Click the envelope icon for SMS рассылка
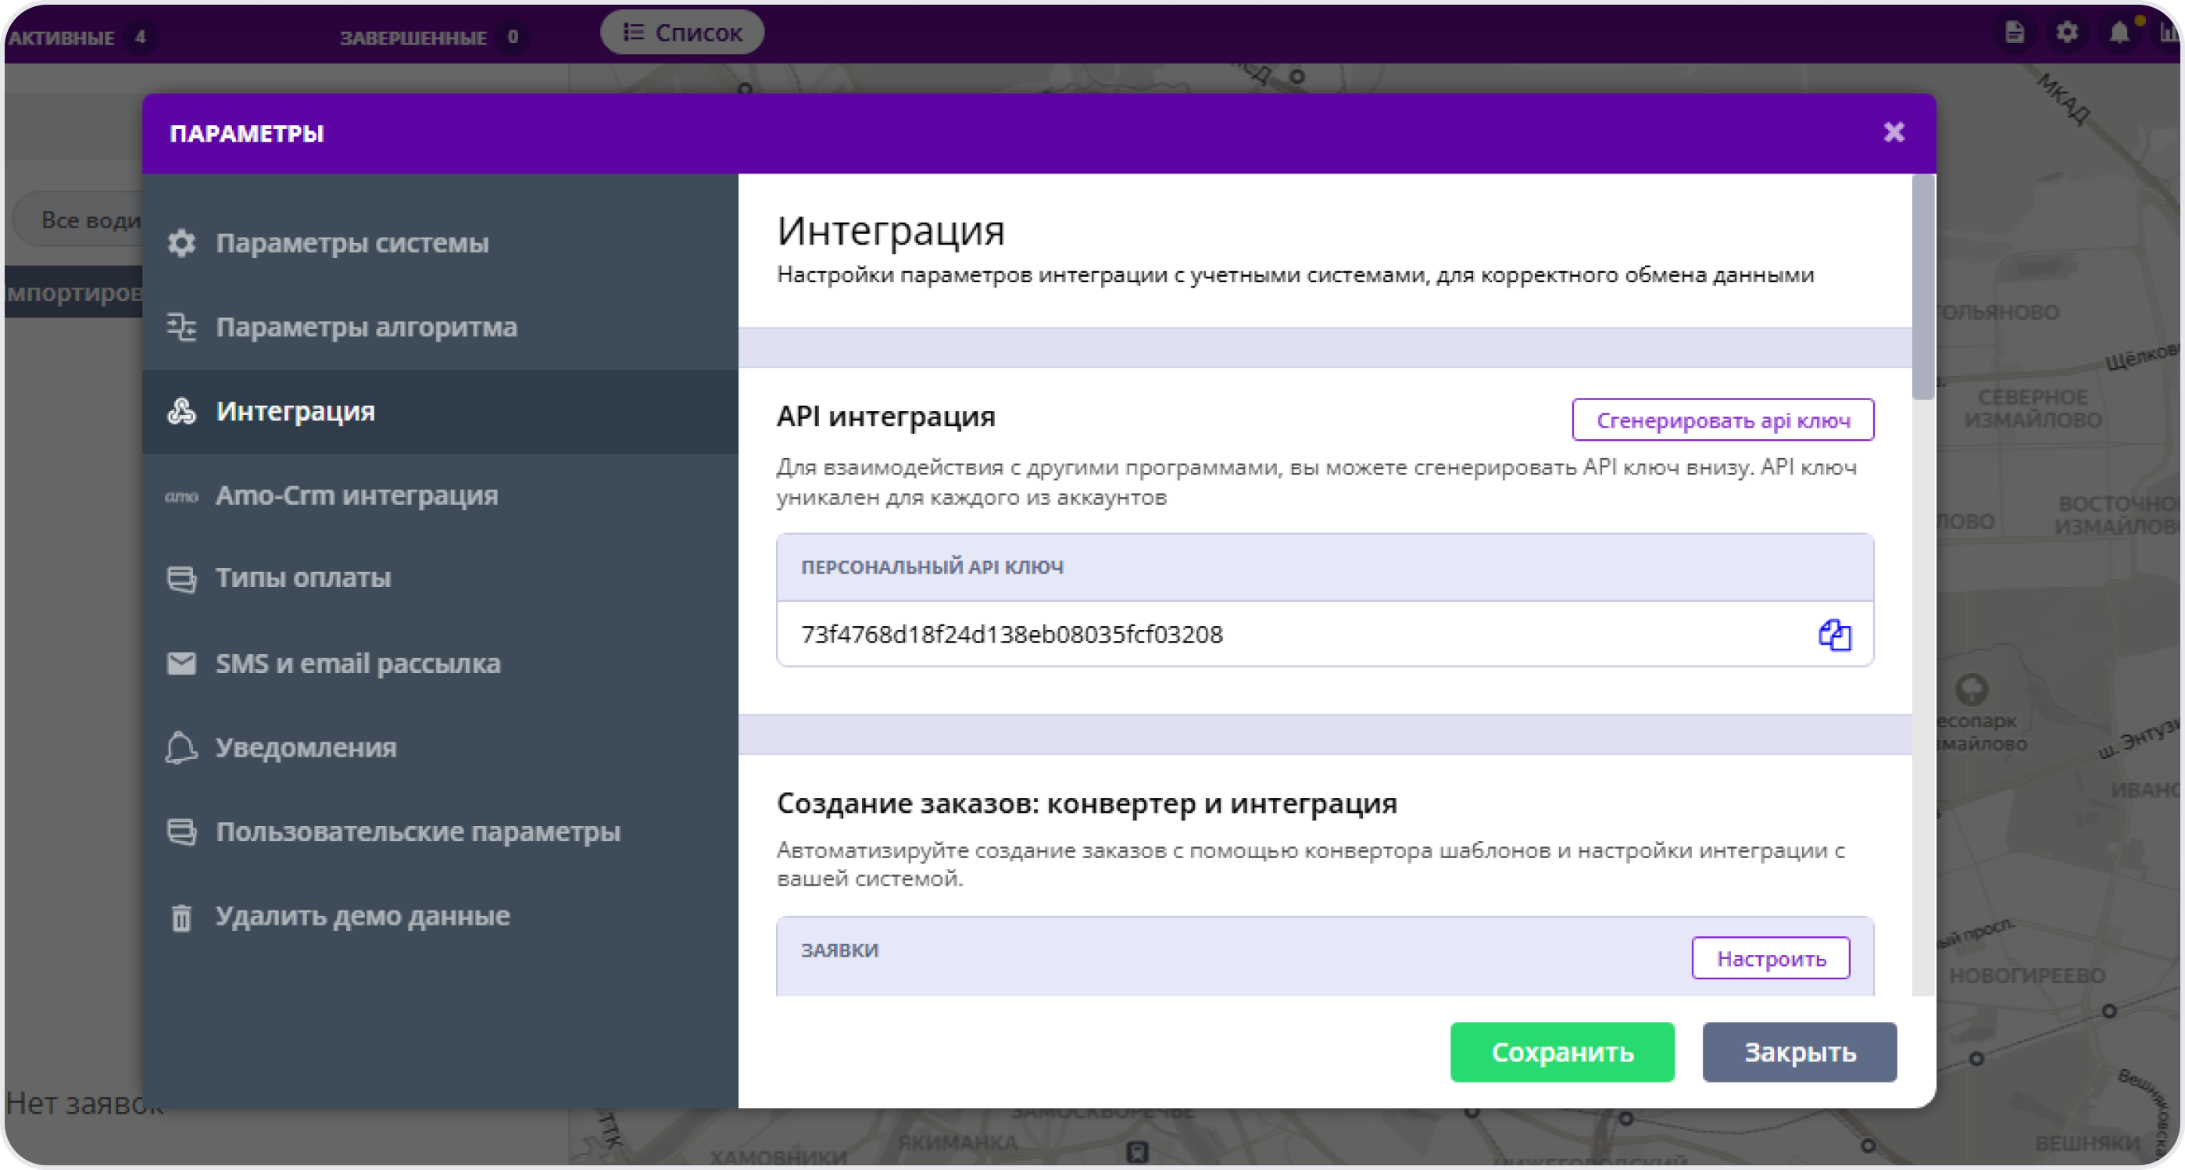 (x=181, y=663)
